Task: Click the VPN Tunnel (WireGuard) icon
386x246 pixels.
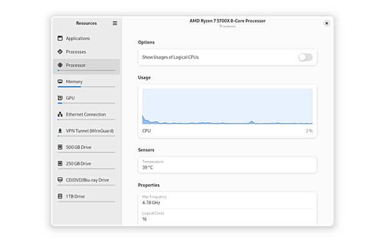Action: [60, 130]
